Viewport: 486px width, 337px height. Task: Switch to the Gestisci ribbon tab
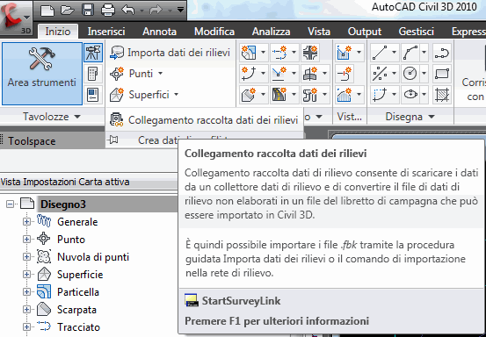click(x=416, y=32)
